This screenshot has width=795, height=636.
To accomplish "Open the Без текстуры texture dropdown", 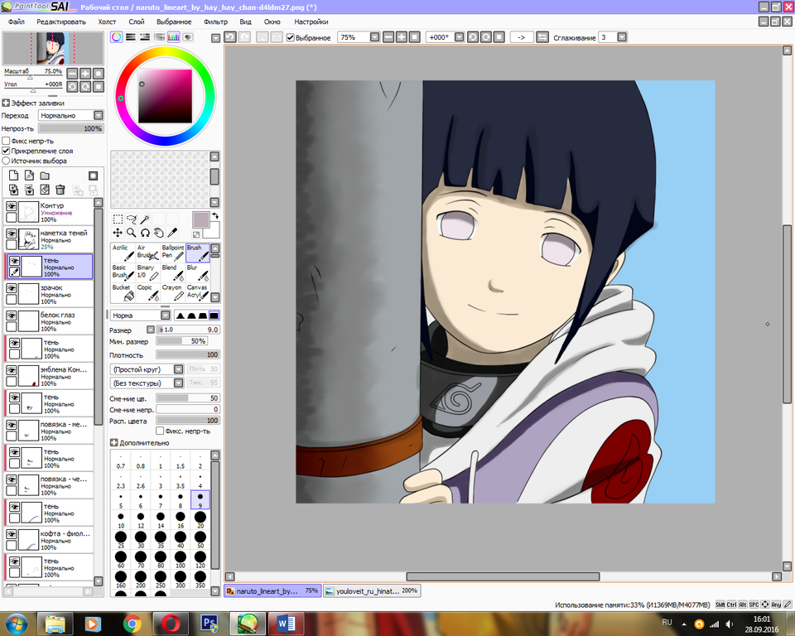I will tap(179, 383).
